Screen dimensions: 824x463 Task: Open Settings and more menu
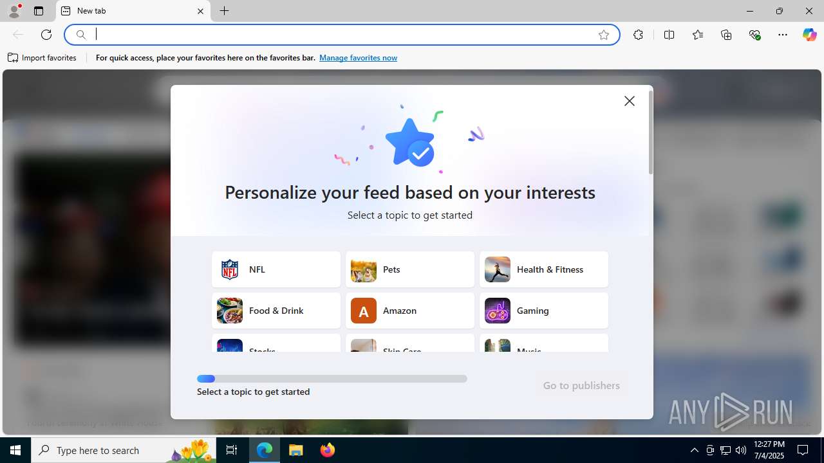[x=783, y=35]
